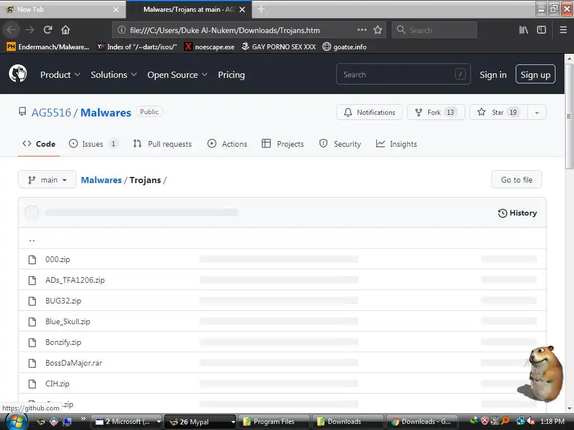Focus the browser Search box
Image resolution: width=574 pixels, height=430 pixels.
434,30
